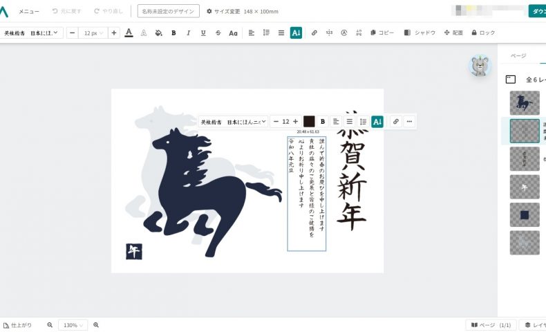Click the line spacing icon in top toolbar
The height and width of the screenshot is (332, 546).
[266, 33]
